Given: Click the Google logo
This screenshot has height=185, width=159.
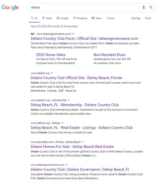Looking at the screenshot, I should click(10, 8).
